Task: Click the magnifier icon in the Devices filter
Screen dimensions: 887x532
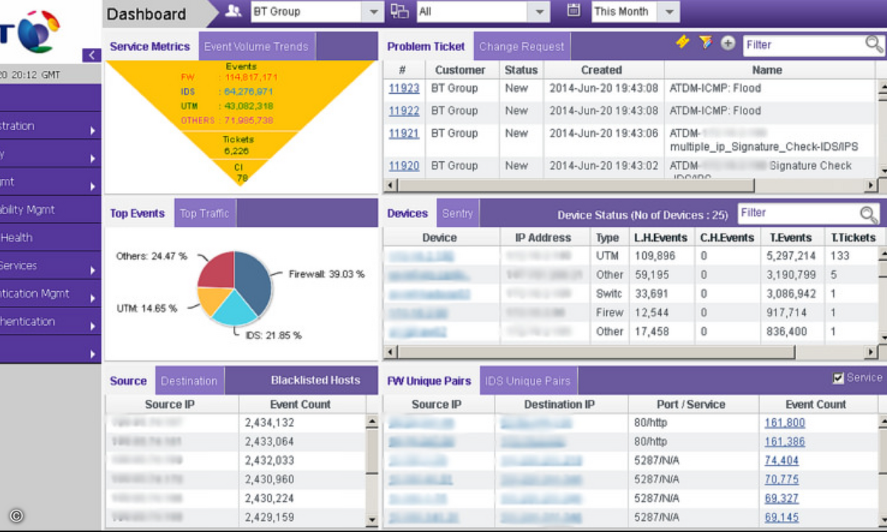Action: tap(869, 214)
